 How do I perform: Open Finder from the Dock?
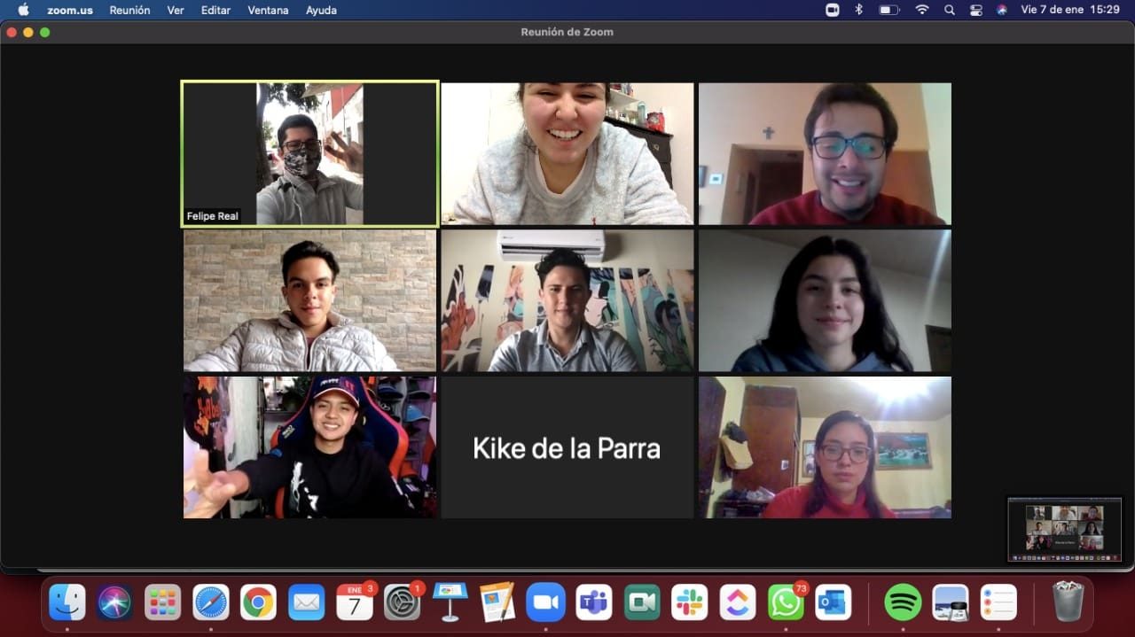click(x=67, y=602)
